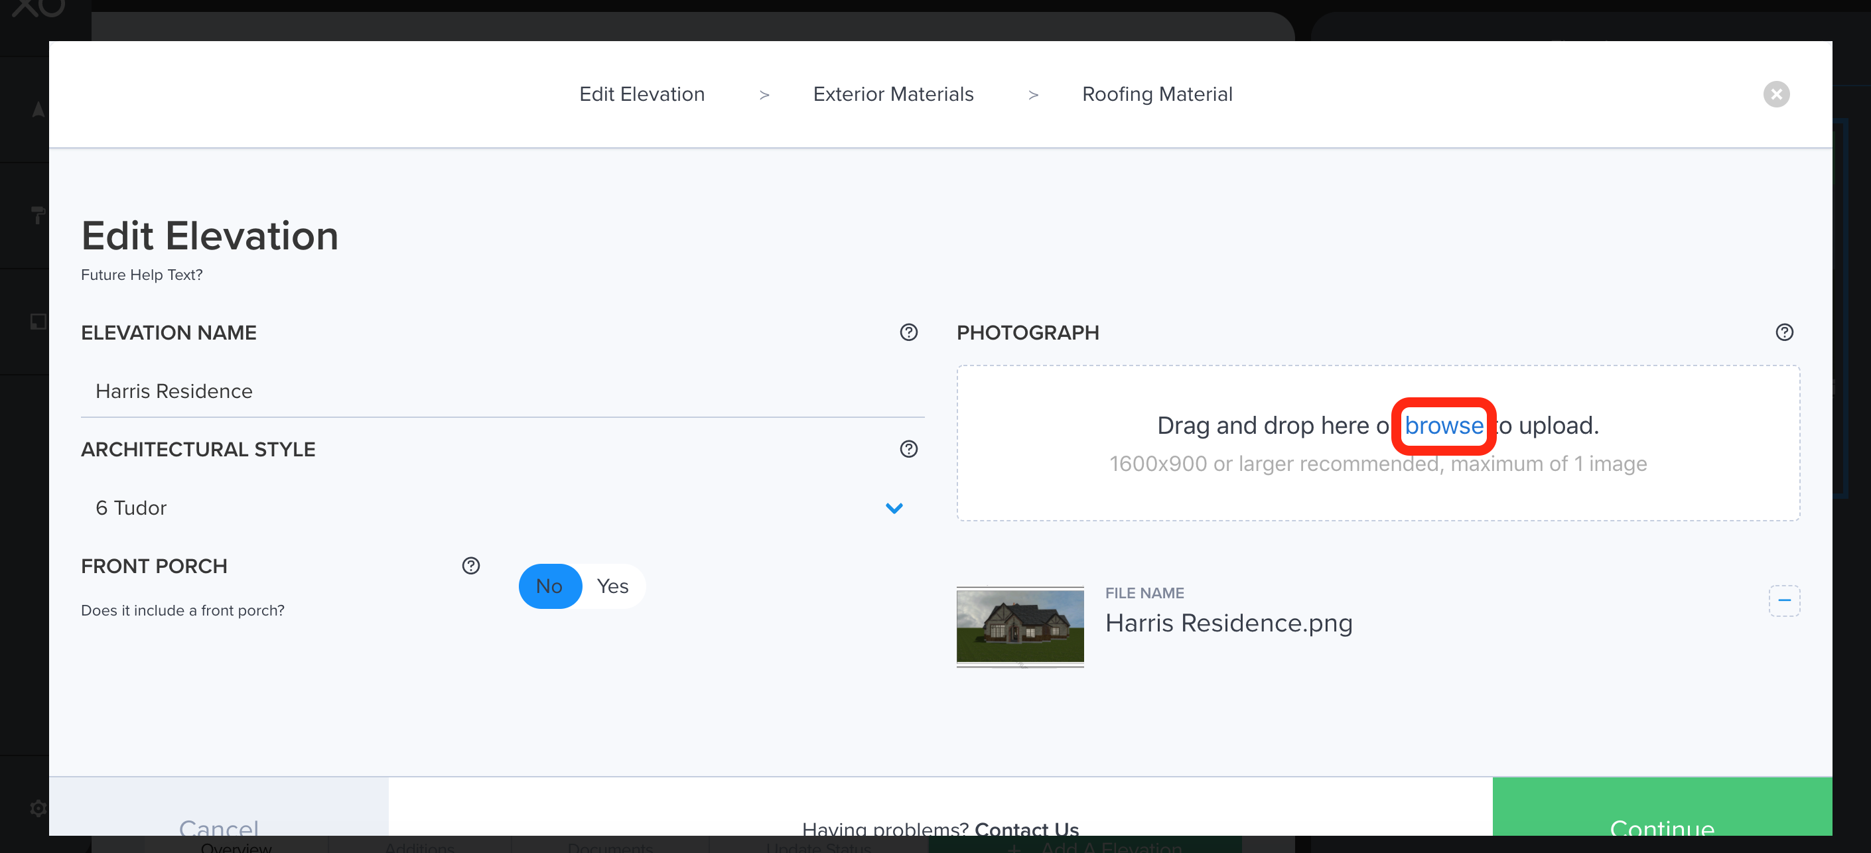Click help icon beside Architectural Style
This screenshot has width=1871, height=853.
pyautogui.click(x=908, y=448)
